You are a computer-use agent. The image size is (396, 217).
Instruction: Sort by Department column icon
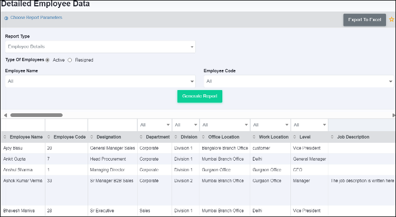141,137
